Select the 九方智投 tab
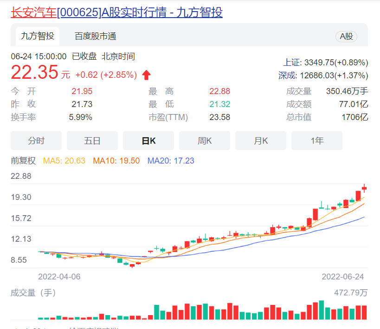This screenshot has width=380, height=329. pyautogui.click(x=38, y=36)
